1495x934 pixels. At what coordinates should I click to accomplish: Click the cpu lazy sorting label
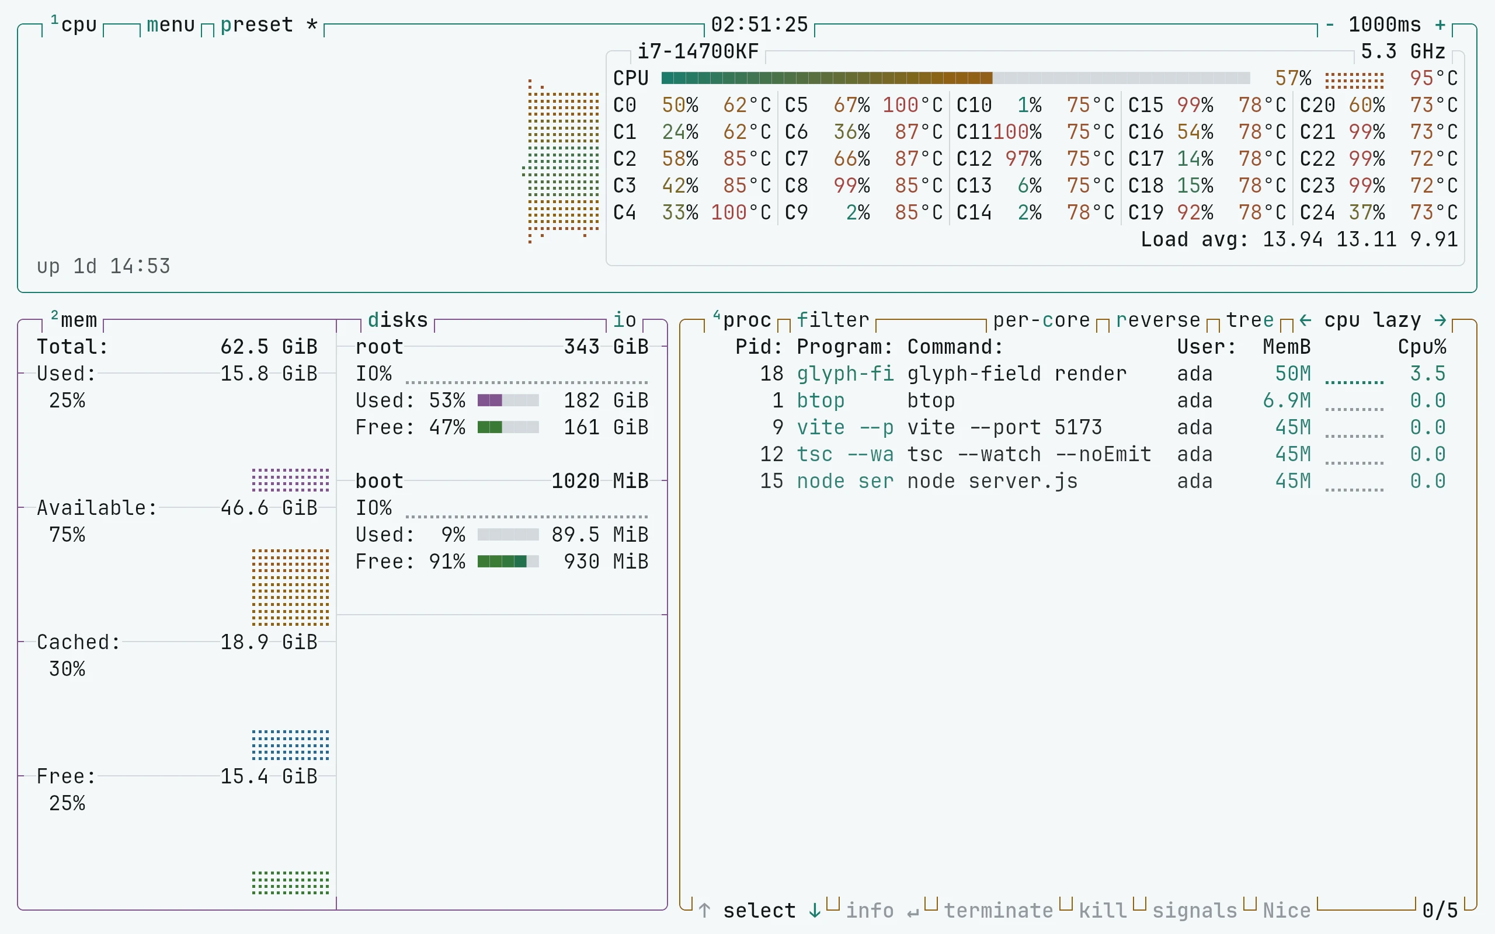(1373, 320)
